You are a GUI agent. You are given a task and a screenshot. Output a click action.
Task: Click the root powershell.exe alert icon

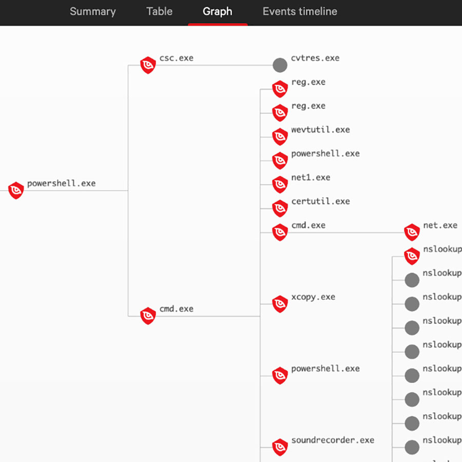16,190
